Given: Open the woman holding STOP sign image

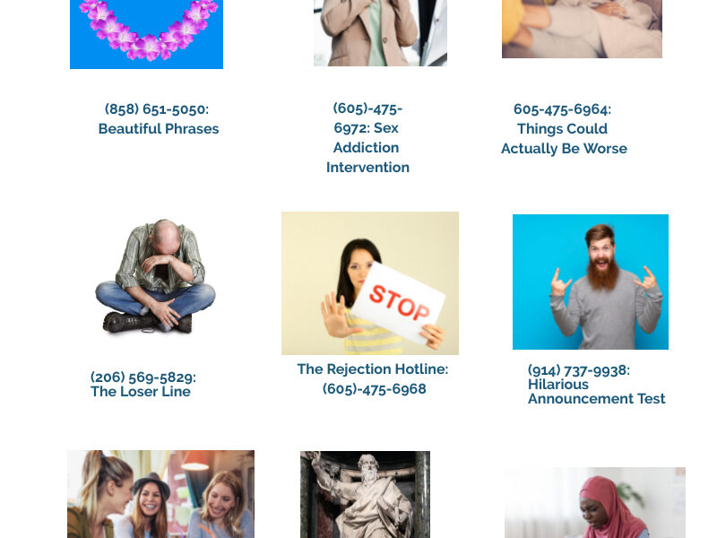Looking at the screenshot, I should (x=370, y=283).
